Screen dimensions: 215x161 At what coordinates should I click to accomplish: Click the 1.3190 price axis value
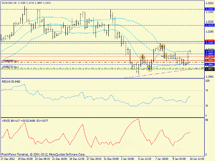pos(210,32)
